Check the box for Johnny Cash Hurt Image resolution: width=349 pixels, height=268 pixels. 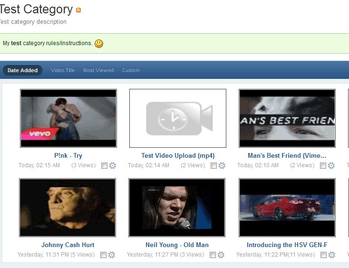tap(103, 255)
